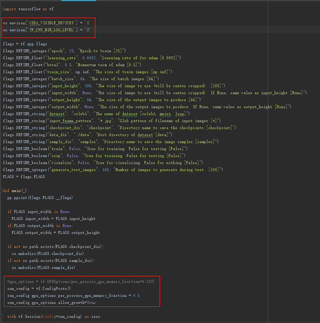
Task: Collapse the fold marker beside def main
Action: 1,191
